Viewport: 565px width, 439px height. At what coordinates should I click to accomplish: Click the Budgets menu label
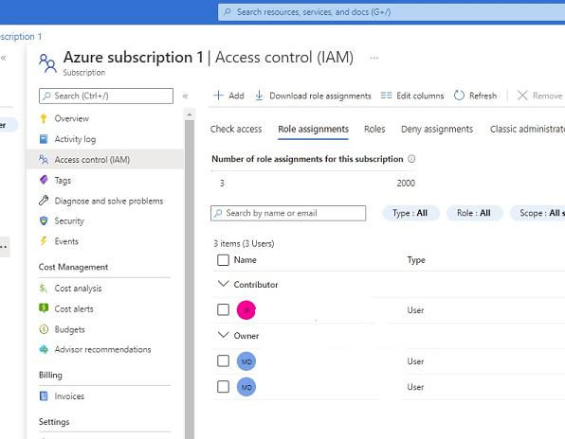point(69,329)
